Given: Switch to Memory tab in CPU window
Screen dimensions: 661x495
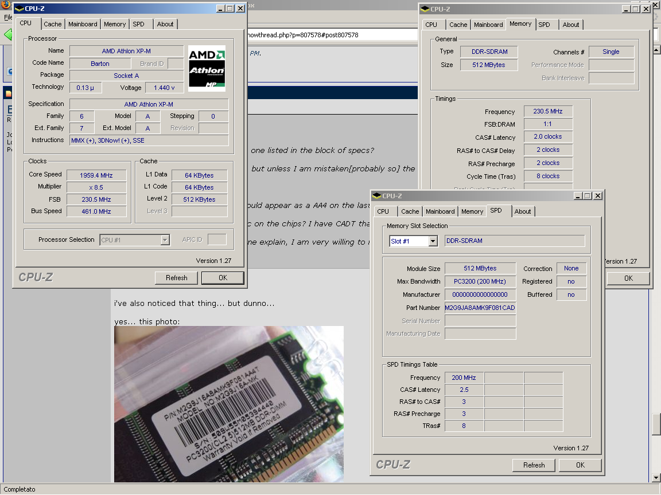Looking at the screenshot, I should (x=115, y=24).
